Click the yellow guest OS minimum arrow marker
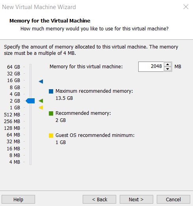This screenshot has height=206, width=193. click(x=41, y=108)
